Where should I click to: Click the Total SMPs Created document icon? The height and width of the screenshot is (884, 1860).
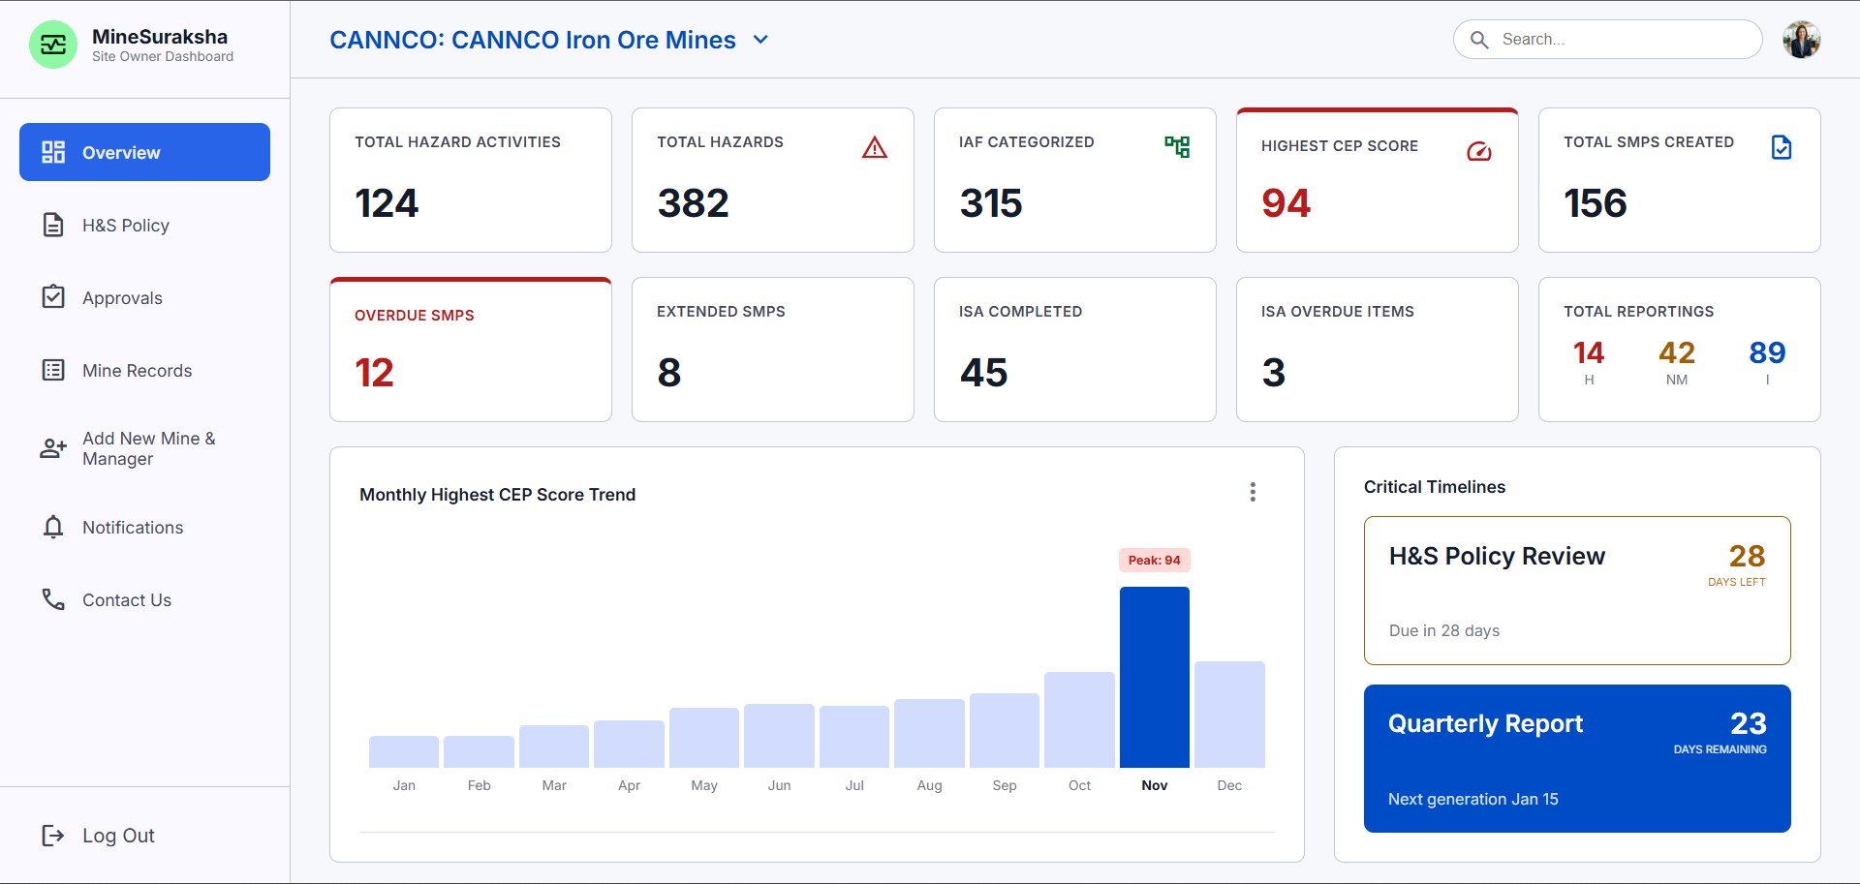pos(1782,147)
